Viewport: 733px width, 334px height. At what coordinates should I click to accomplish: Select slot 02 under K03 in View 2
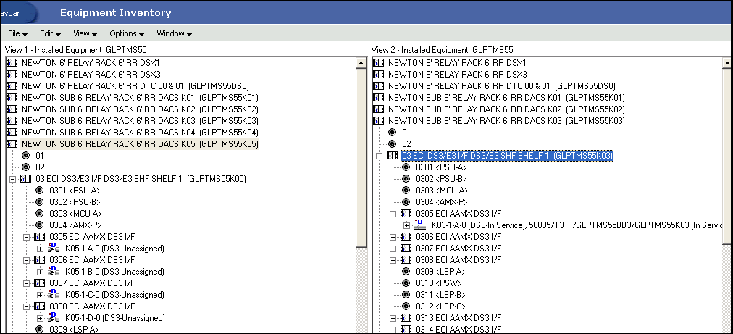pyautogui.click(x=406, y=144)
